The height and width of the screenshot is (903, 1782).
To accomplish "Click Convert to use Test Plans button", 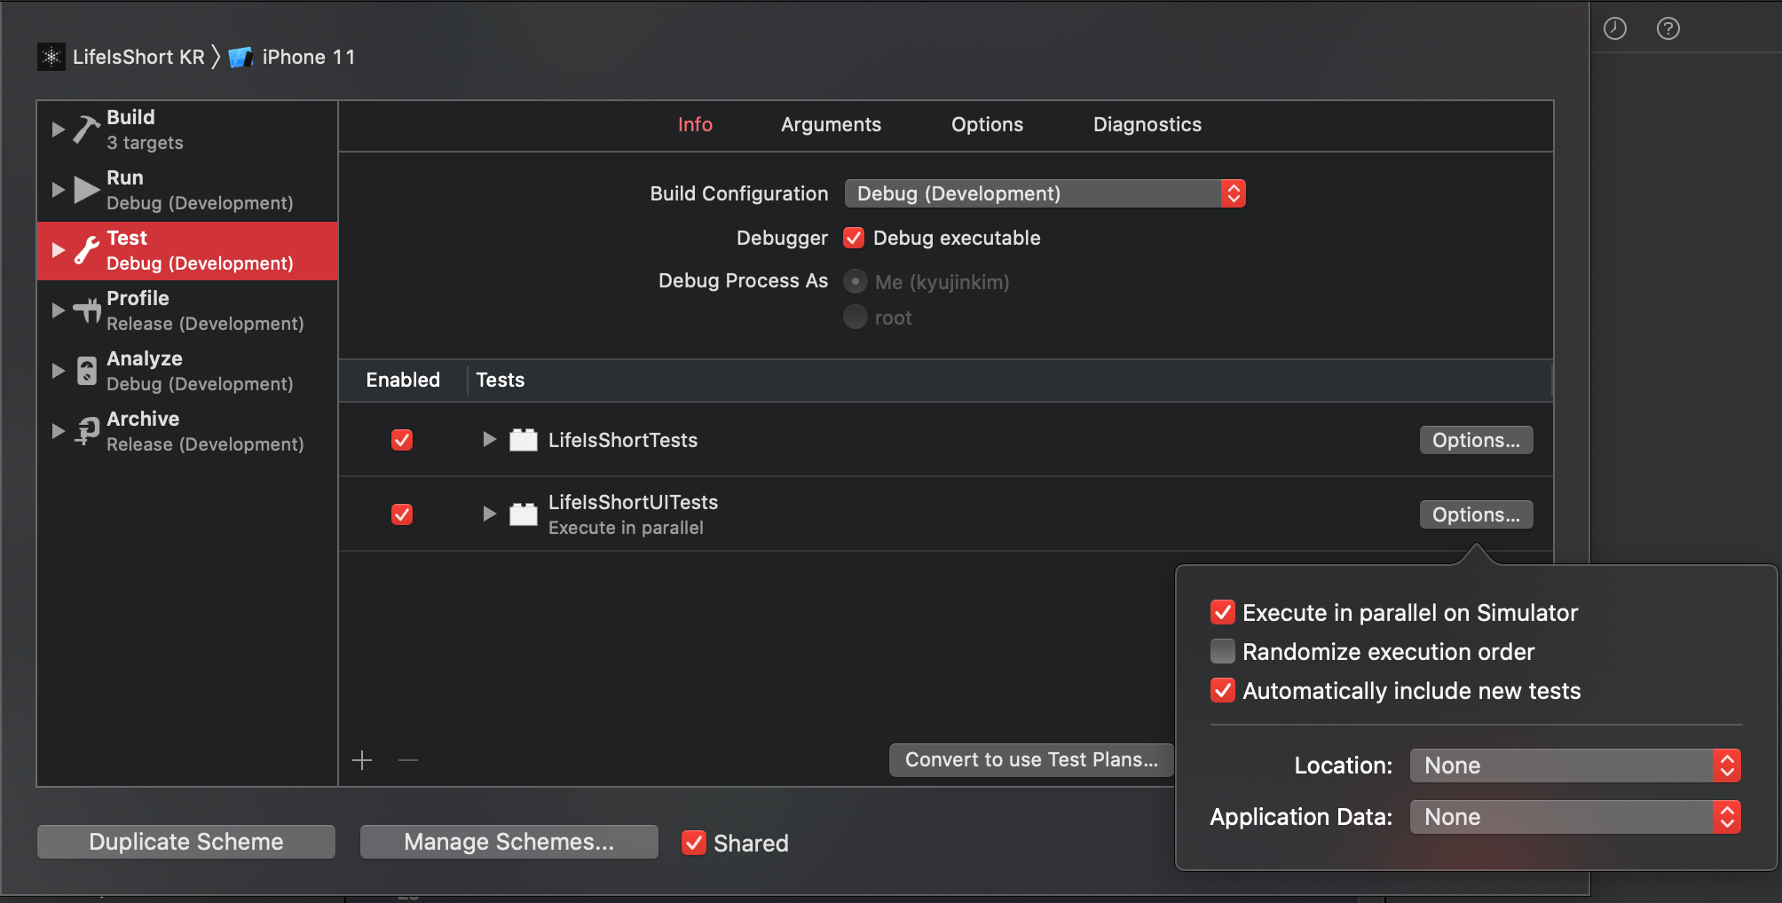I will [x=1030, y=760].
